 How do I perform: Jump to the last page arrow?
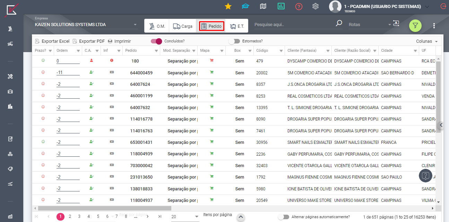tap(159, 216)
